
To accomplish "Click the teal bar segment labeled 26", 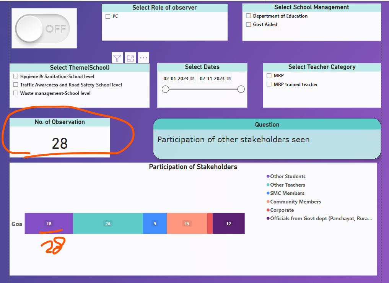I will click(x=108, y=223).
